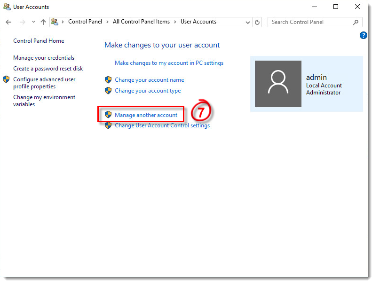Click the back navigation arrow

point(8,22)
